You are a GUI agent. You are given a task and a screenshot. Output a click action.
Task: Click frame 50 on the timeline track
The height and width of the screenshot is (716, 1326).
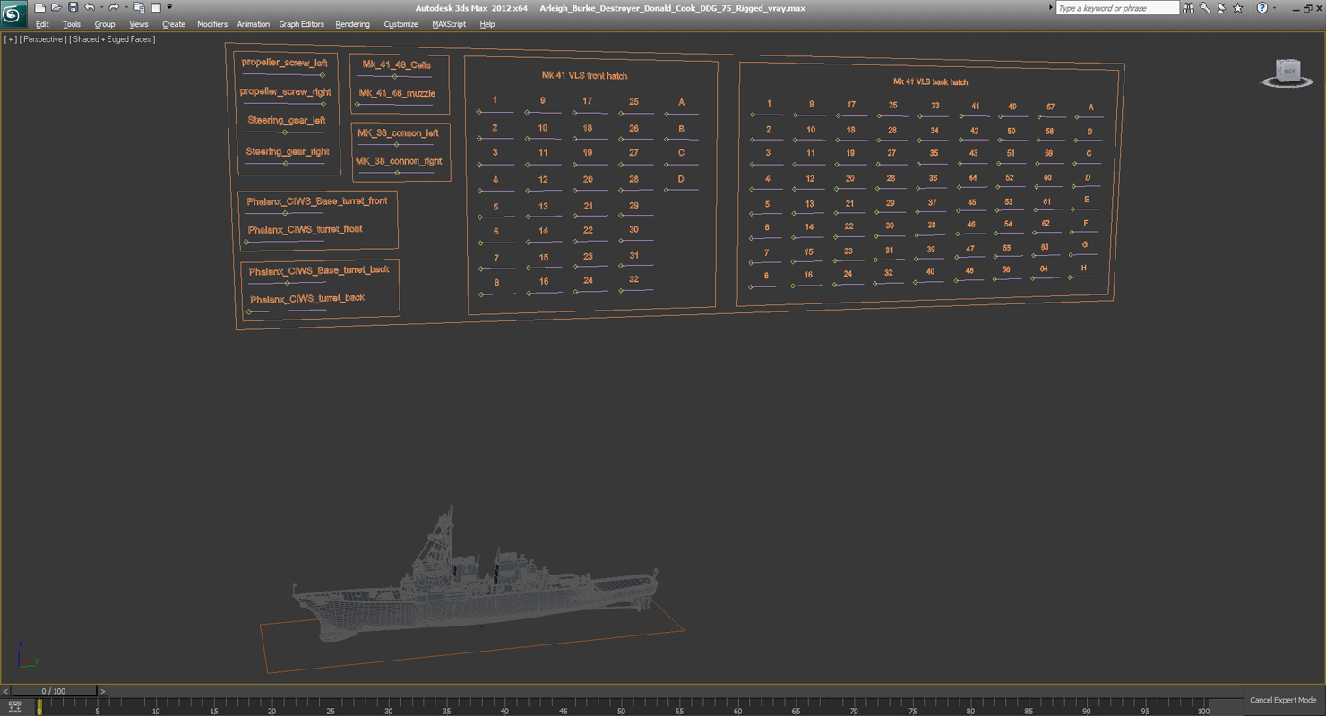pos(621,707)
